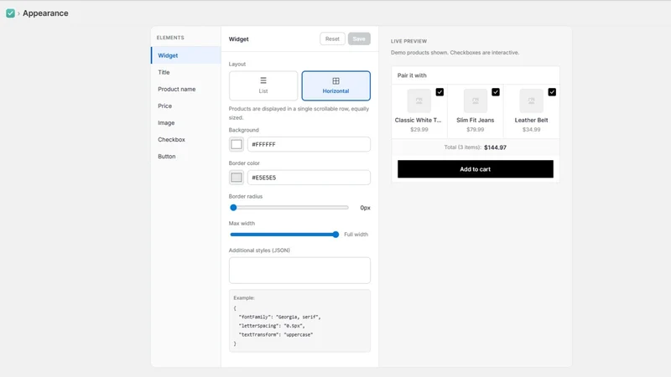Click the $79.99 price

coord(475,130)
